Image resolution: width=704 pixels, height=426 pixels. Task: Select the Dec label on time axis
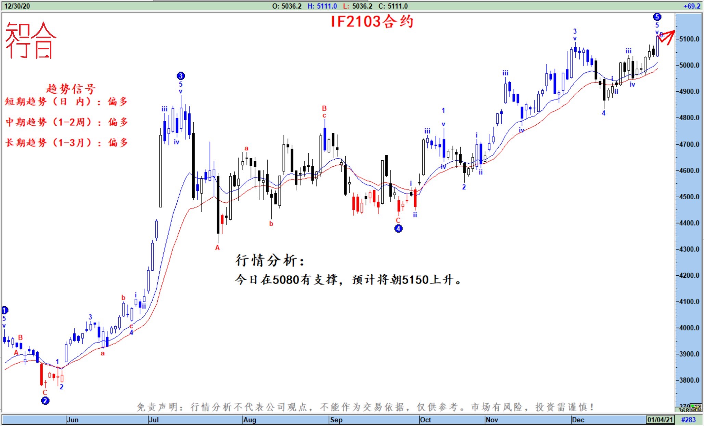(578, 419)
